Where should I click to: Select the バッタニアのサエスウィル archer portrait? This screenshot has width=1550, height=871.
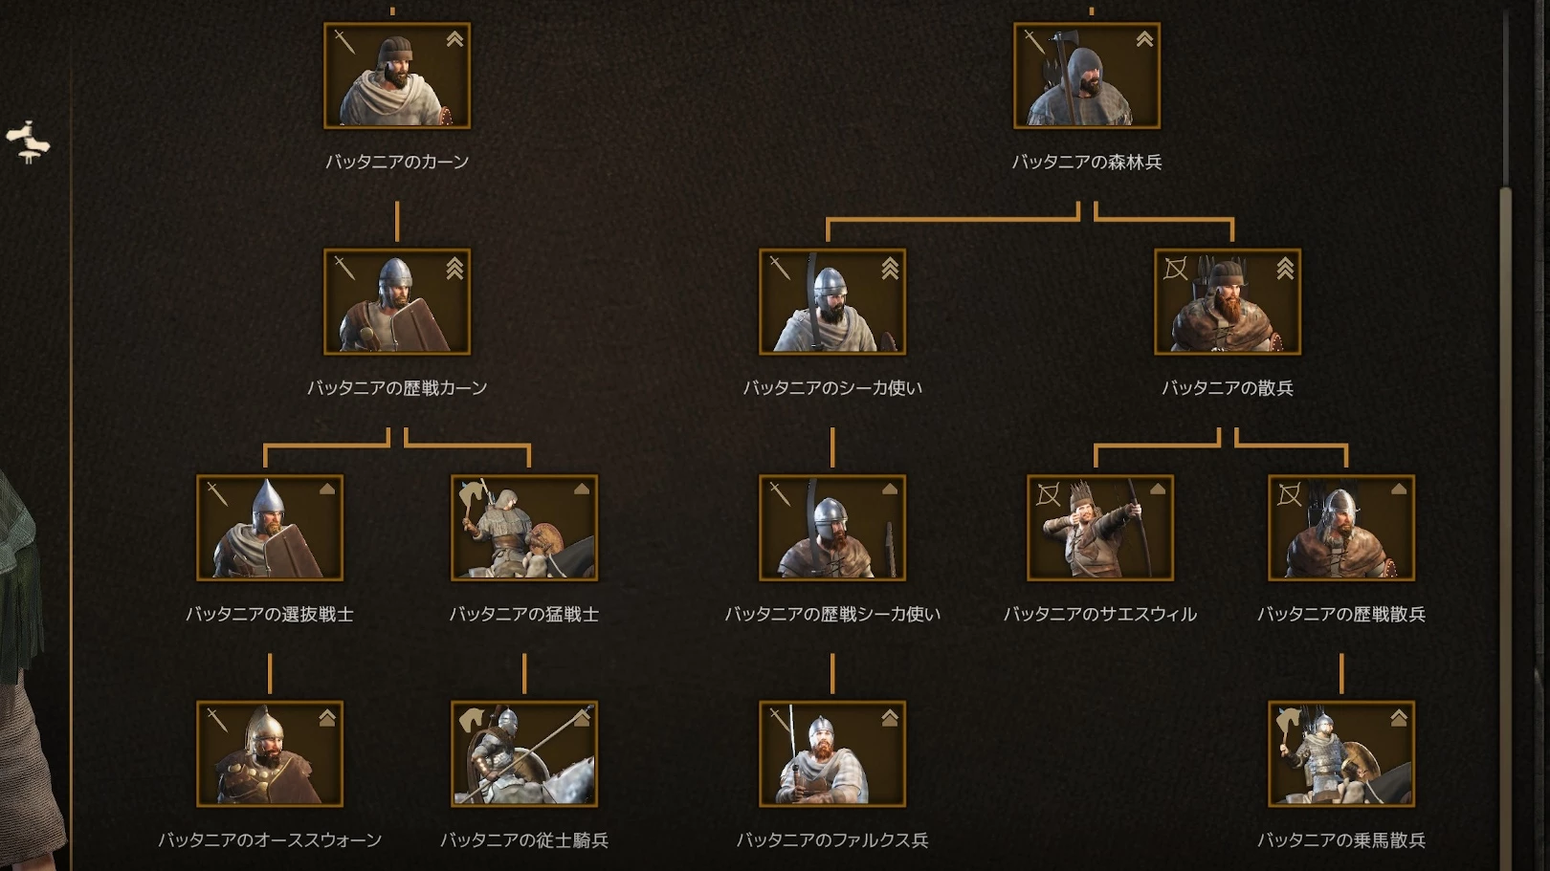coord(1100,528)
